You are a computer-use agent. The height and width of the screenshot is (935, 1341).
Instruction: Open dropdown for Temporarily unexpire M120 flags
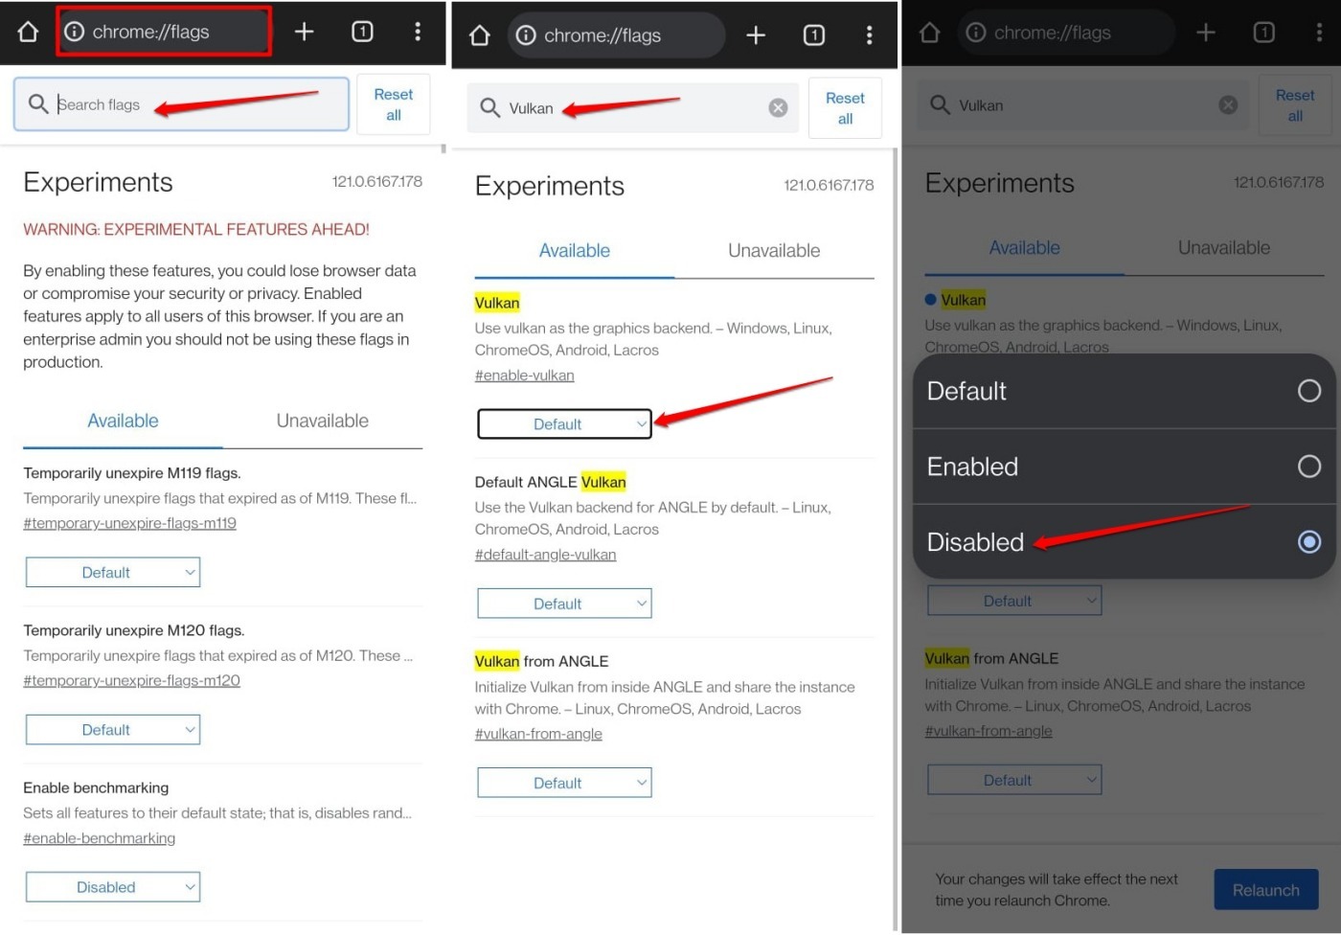click(x=113, y=730)
